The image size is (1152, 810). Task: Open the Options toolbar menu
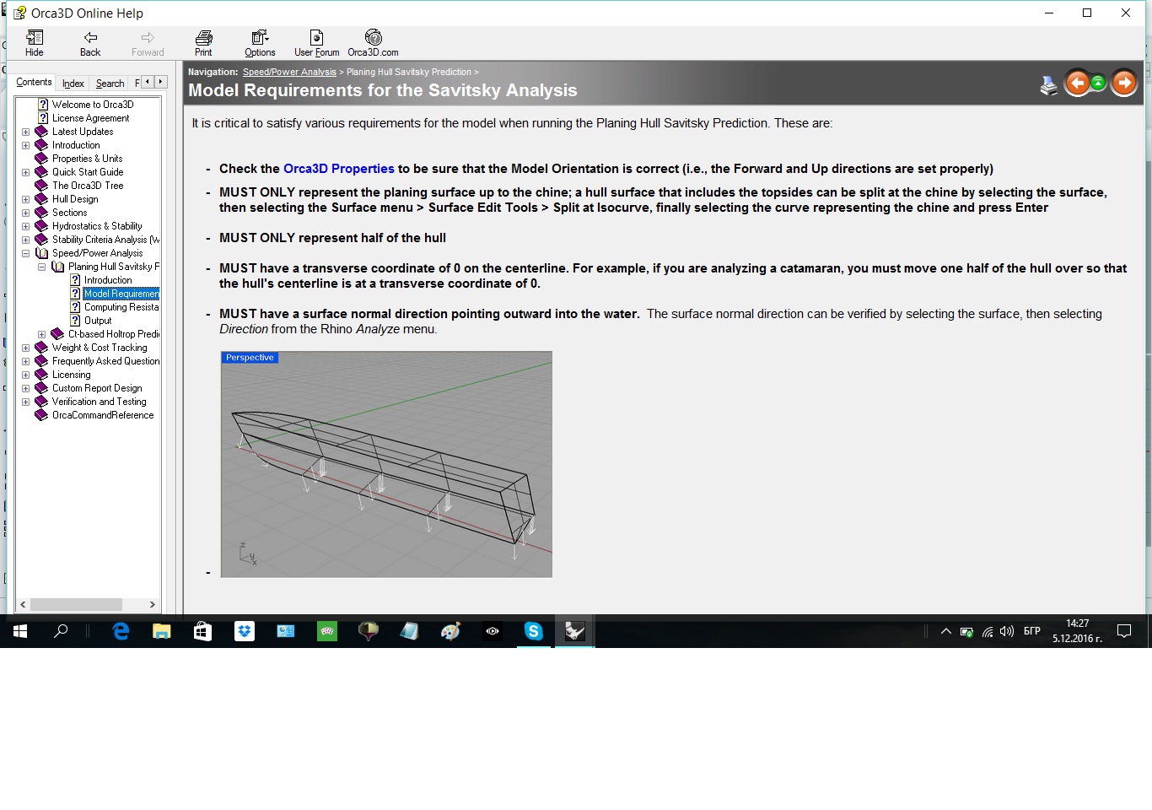tap(260, 42)
